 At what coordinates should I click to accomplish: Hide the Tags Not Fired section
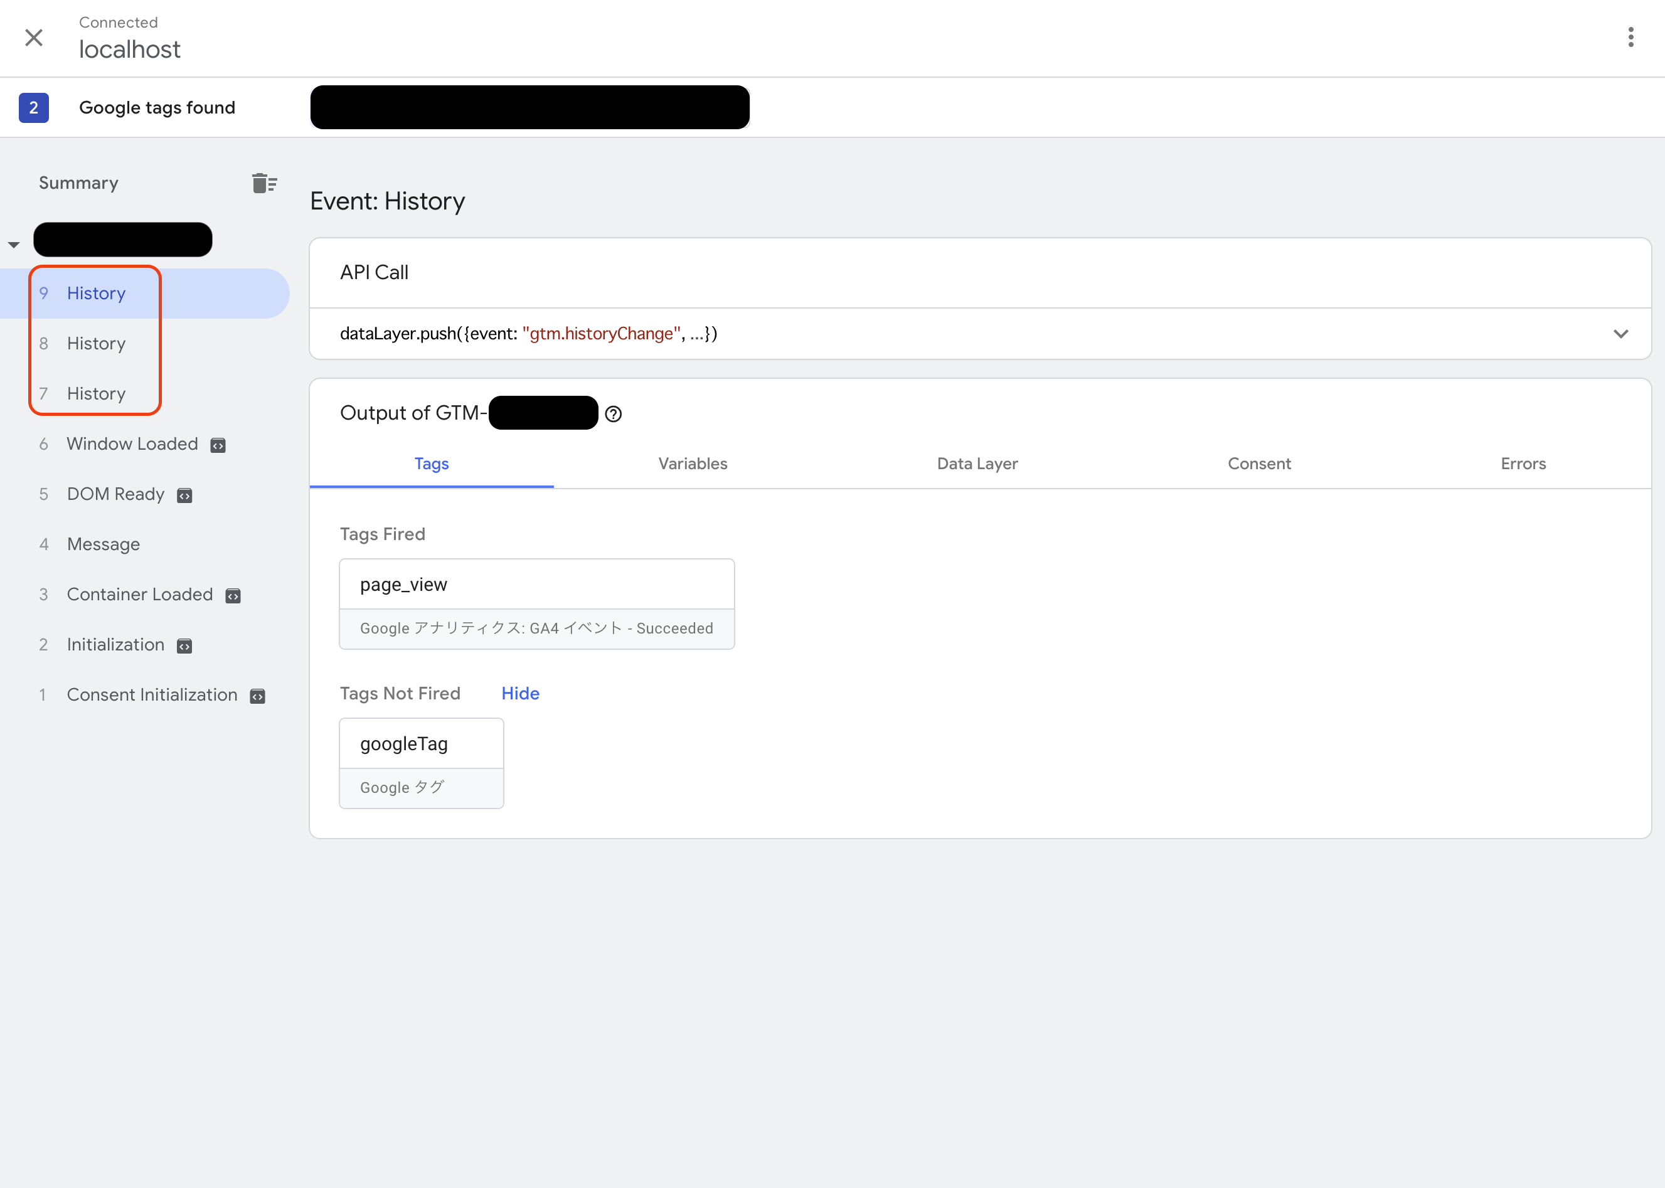pos(520,692)
